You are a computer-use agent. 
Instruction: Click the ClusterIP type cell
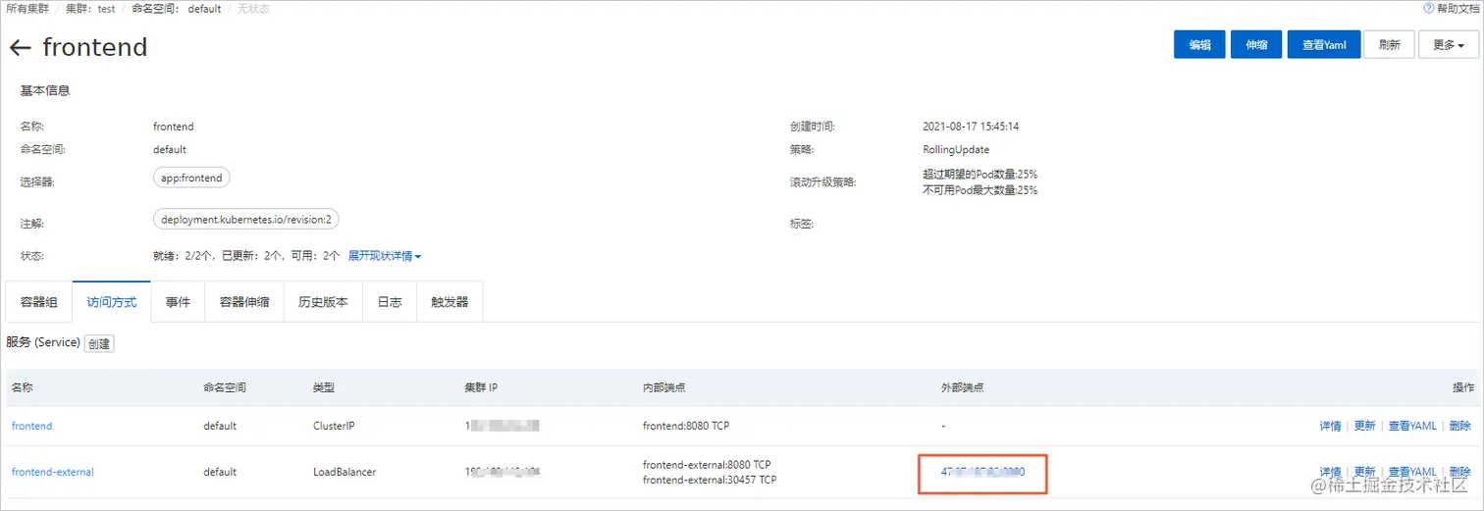tap(334, 426)
